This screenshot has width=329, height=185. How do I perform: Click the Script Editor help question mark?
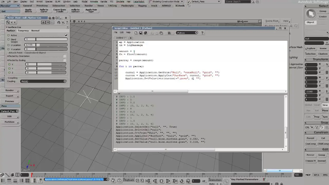pos(202,33)
